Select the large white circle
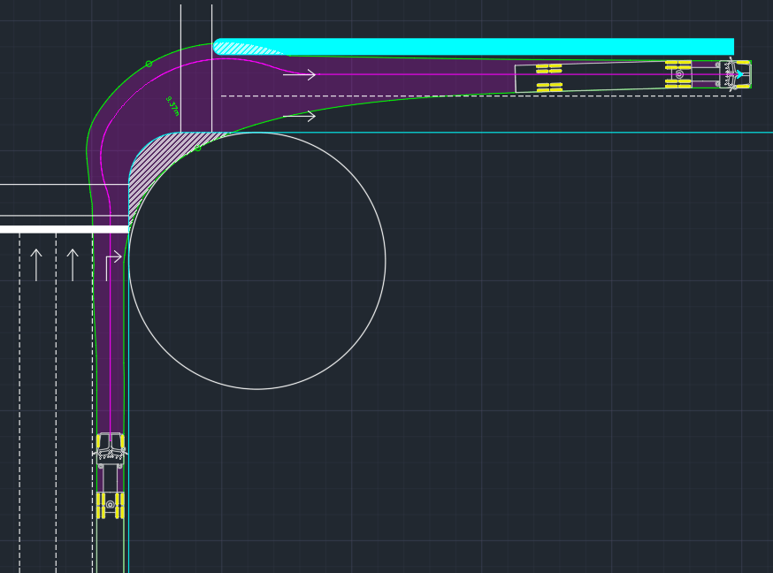The width and height of the screenshot is (773, 573). [x=386, y=261]
